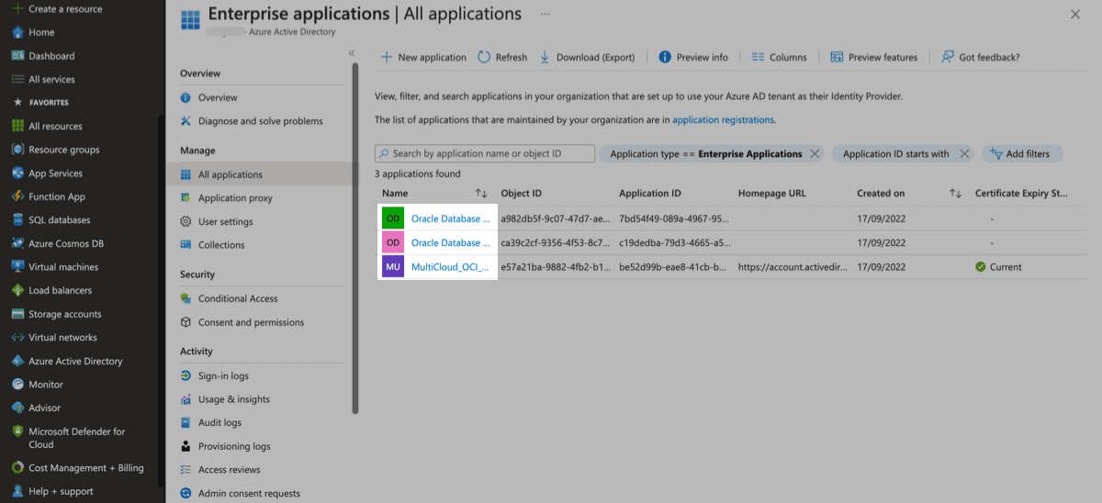Open Virtual machines icon
Image resolution: width=1102 pixels, height=503 pixels.
[x=17, y=267]
